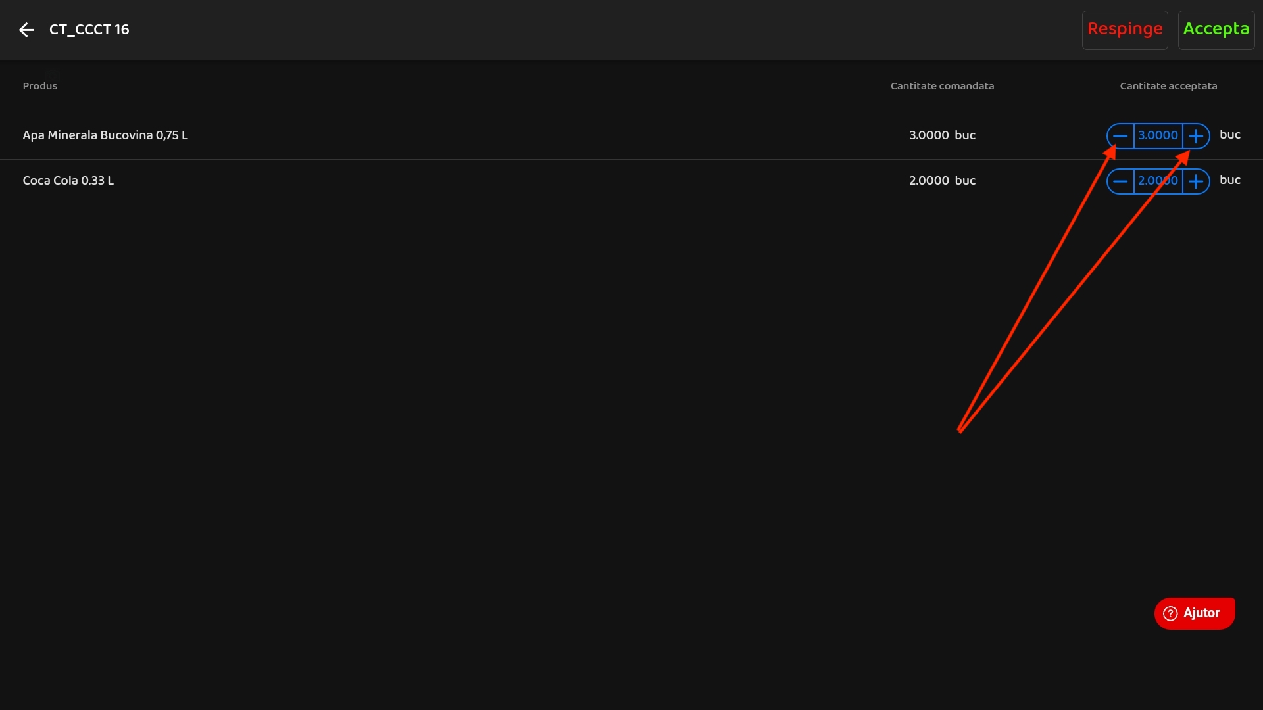The image size is (1263, 710).
Task: Click the back arrow icon
Action: tap(26, 30)
